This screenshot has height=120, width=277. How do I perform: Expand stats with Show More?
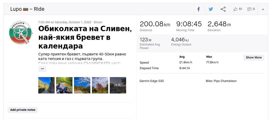[253, 58]
